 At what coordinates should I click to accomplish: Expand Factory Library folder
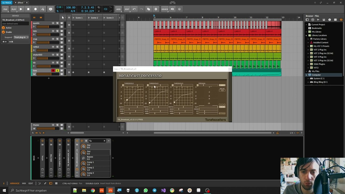309,39
